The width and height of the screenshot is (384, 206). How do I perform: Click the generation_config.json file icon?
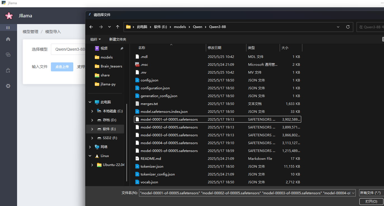[137, 96]
